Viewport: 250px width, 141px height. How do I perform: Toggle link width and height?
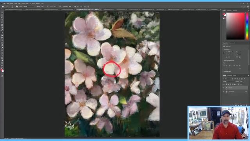click(224, 53)
